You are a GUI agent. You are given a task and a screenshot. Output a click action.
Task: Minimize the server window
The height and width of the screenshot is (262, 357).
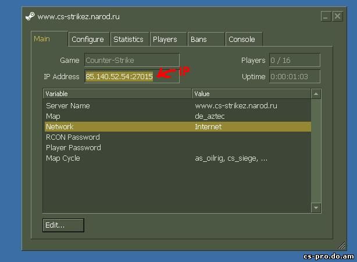[326, 16]
